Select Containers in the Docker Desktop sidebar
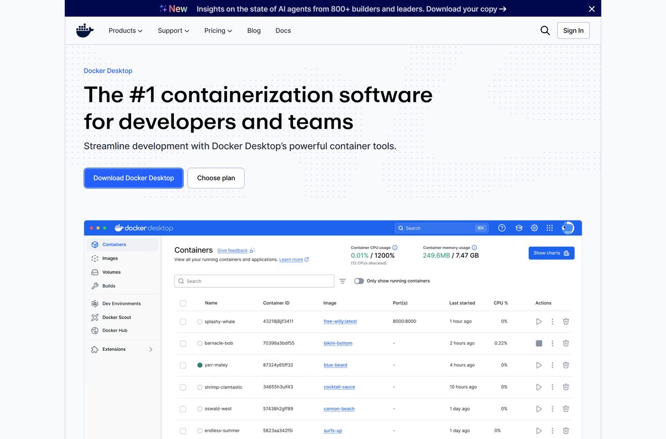 [123, 244]
